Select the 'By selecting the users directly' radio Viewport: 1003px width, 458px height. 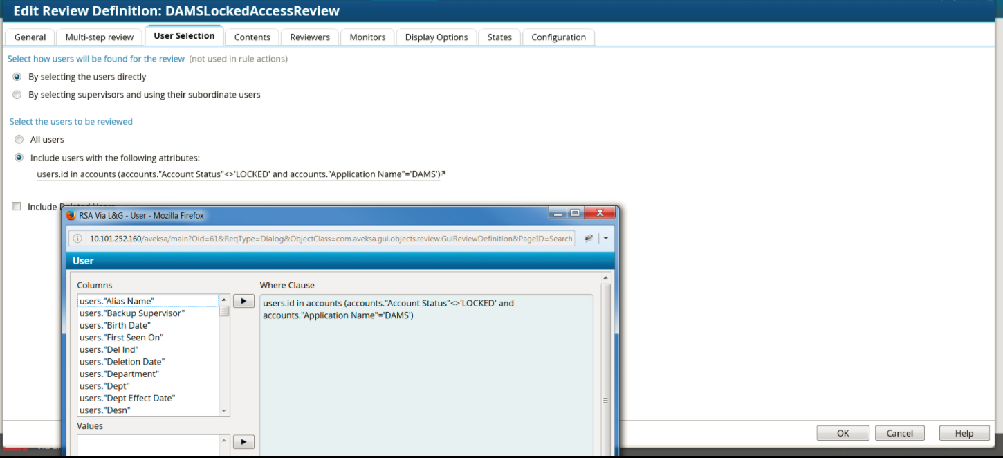click(x=17, y=77)
